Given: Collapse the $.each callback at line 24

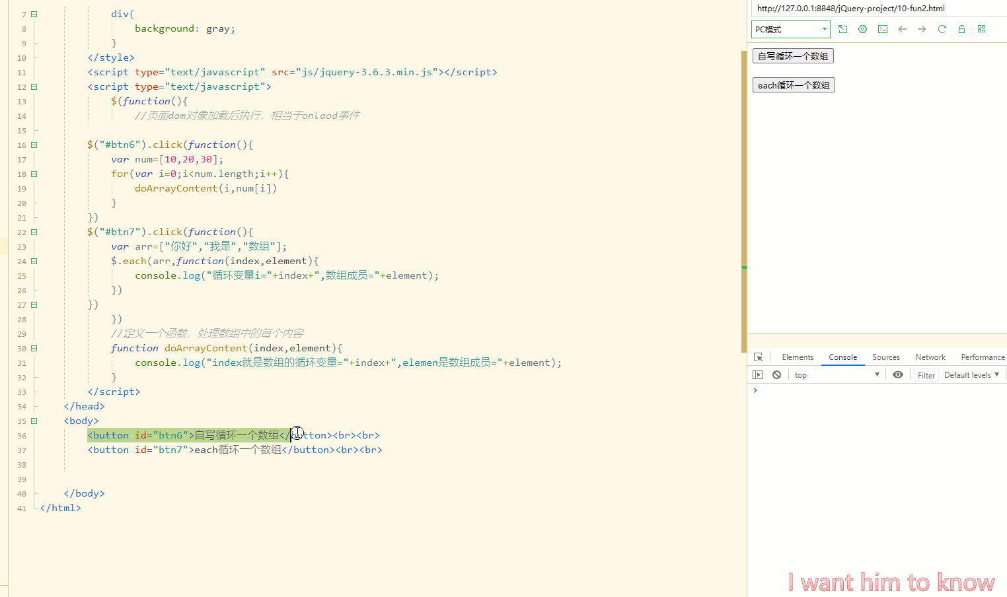Looking at the screenshot, I should [34, 261].
